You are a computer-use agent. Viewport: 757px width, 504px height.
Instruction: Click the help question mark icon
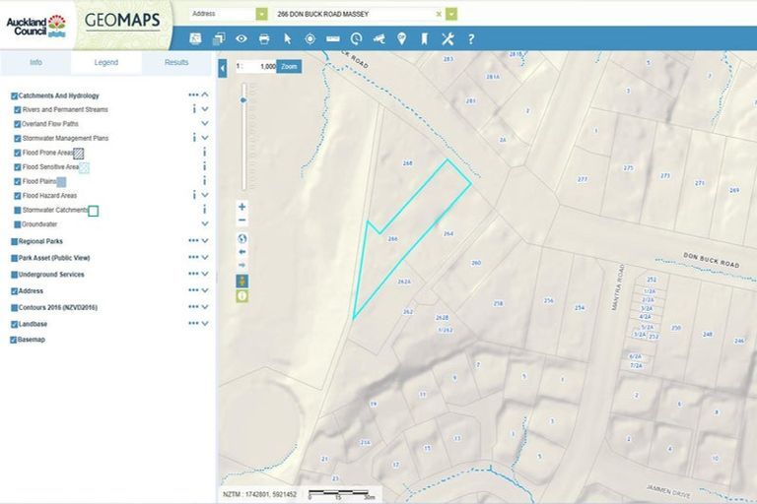[471, 38]
